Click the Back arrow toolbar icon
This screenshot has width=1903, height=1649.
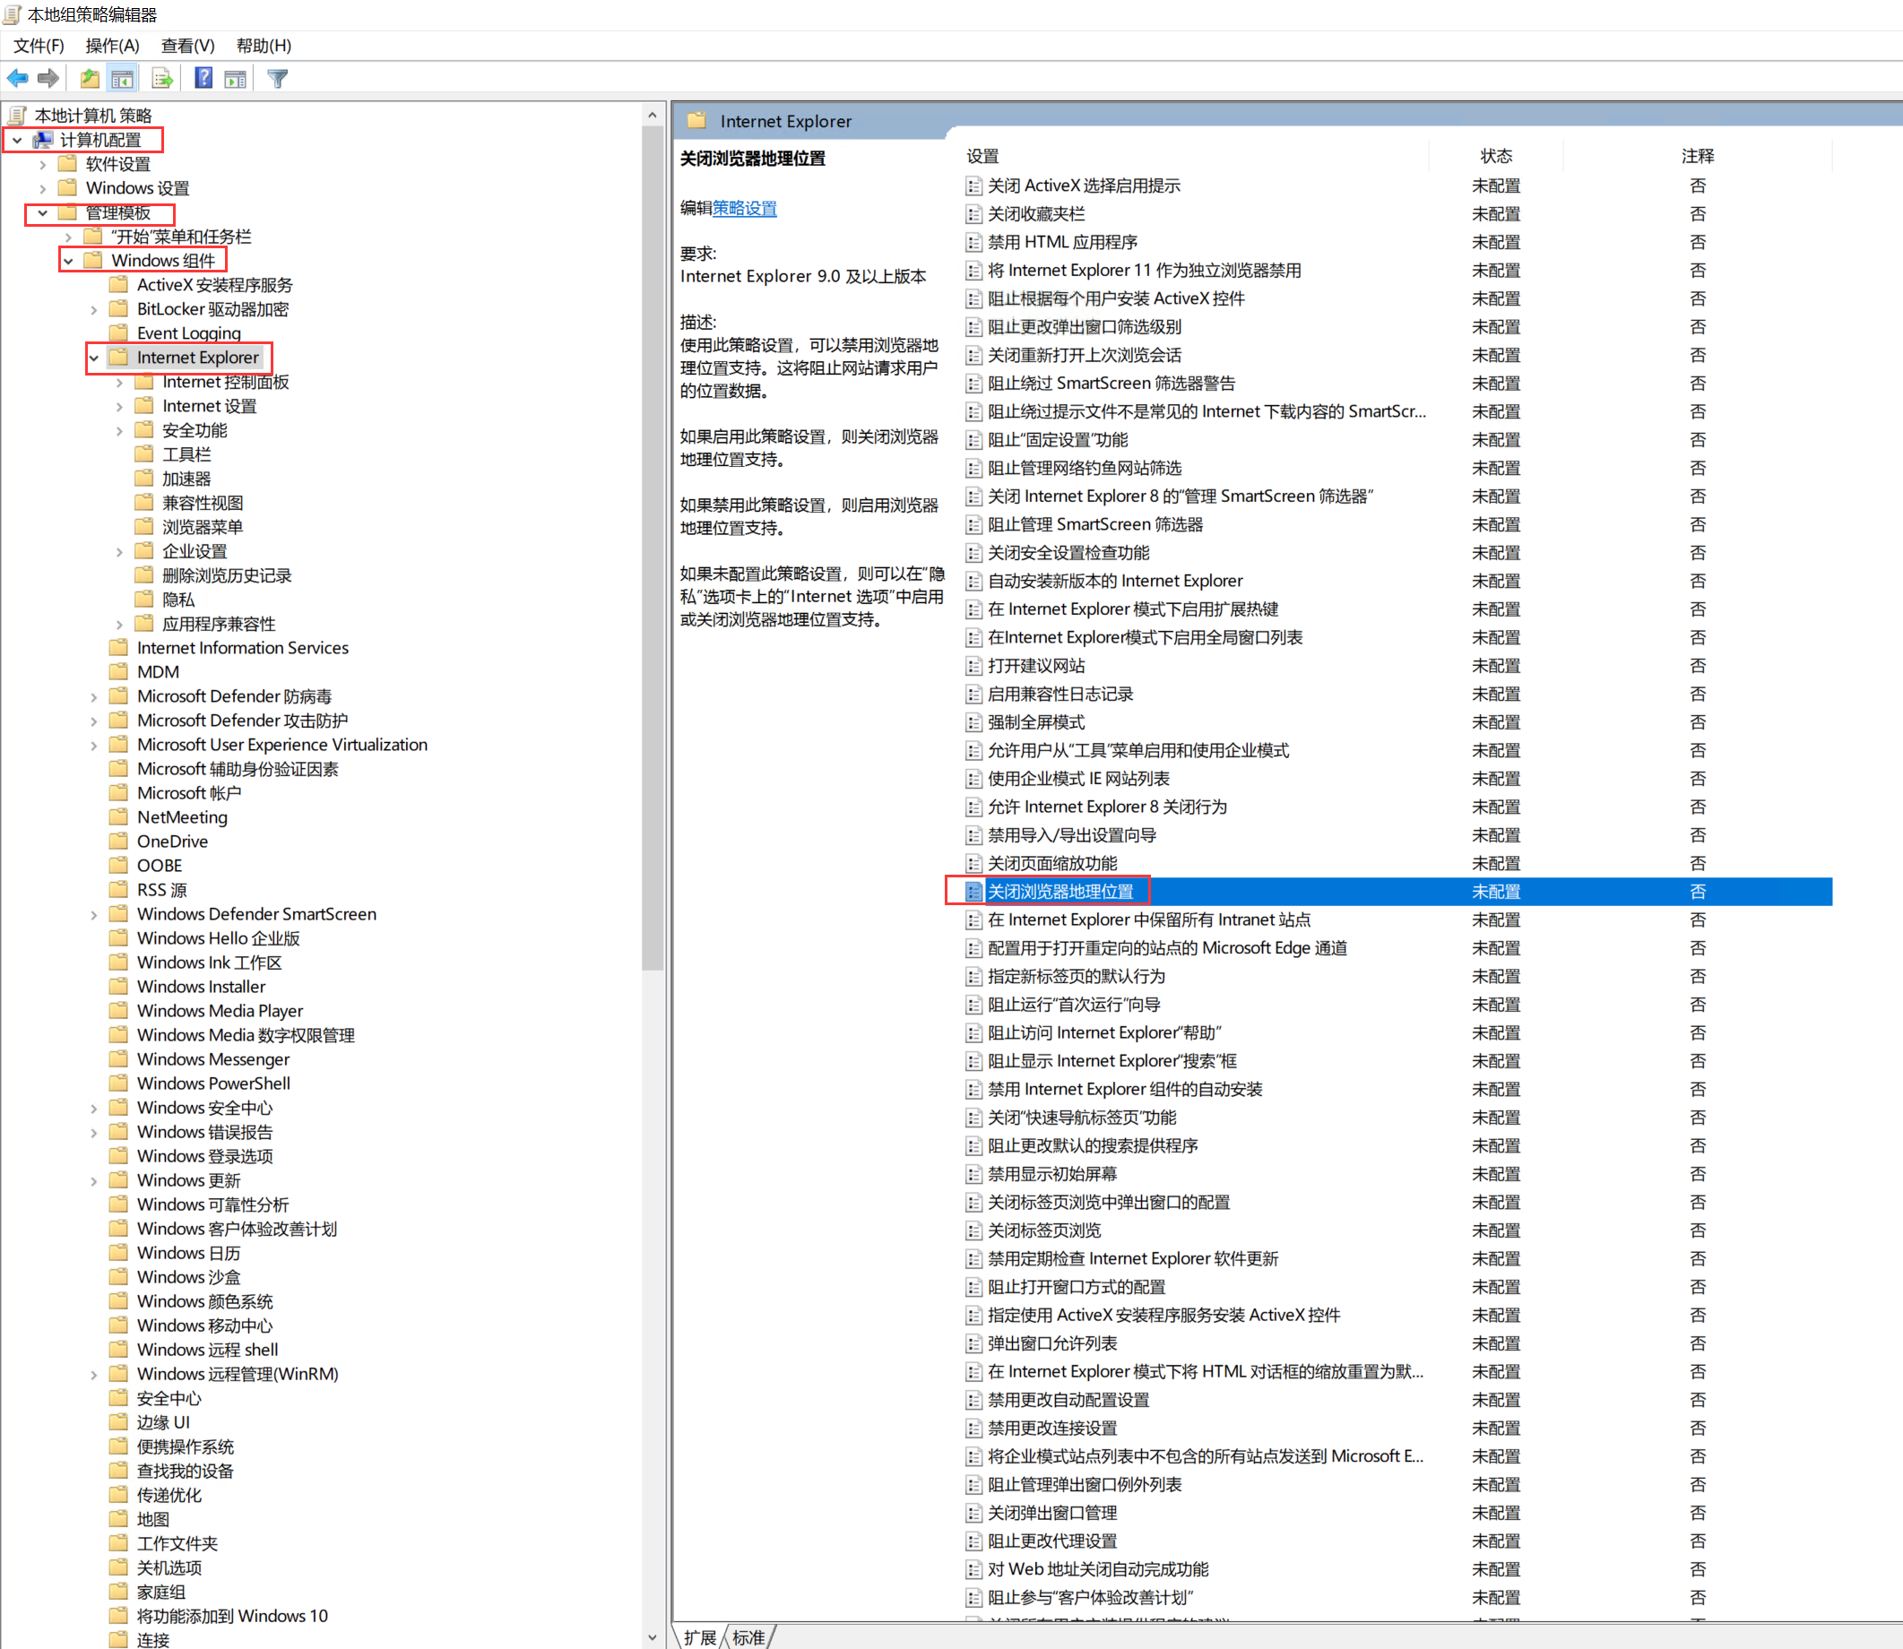18,79
